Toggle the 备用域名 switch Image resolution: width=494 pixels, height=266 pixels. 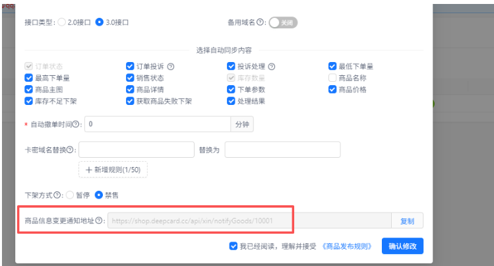click(284, 22)
